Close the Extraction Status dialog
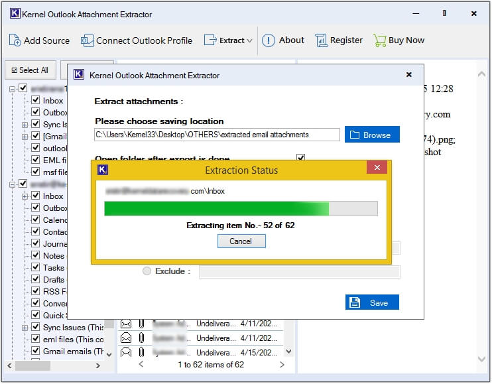The height and width of the screenshot is (384, 492). point(377,168)
